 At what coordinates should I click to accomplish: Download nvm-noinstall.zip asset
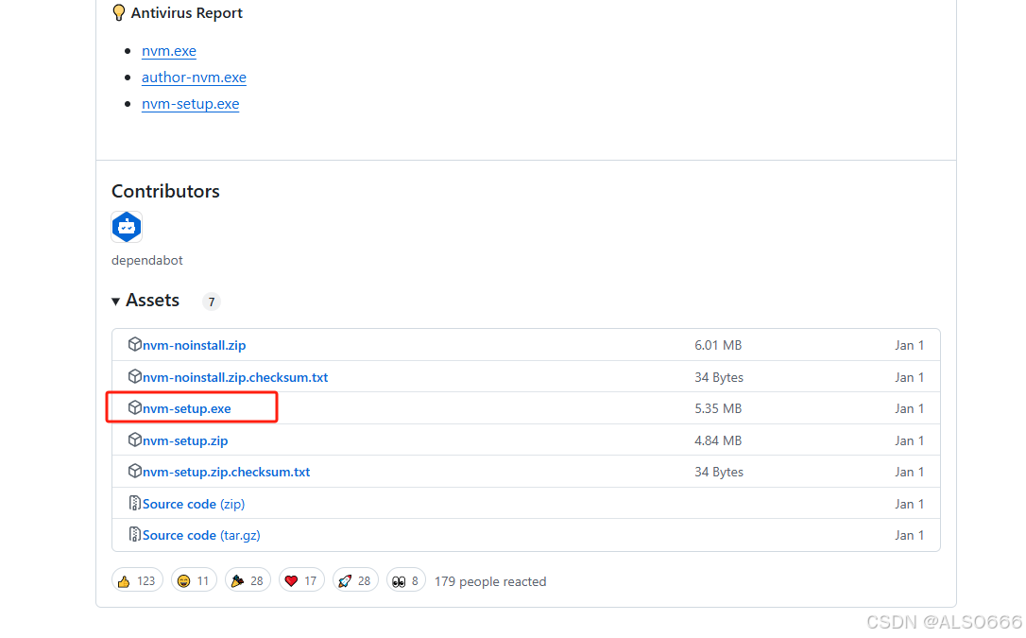coord(195,346)
